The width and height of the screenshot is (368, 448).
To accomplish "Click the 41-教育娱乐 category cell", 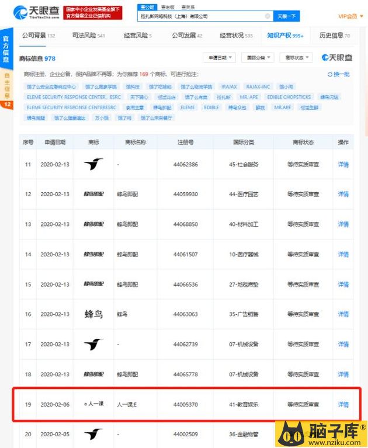I will (x=244, y=405).
